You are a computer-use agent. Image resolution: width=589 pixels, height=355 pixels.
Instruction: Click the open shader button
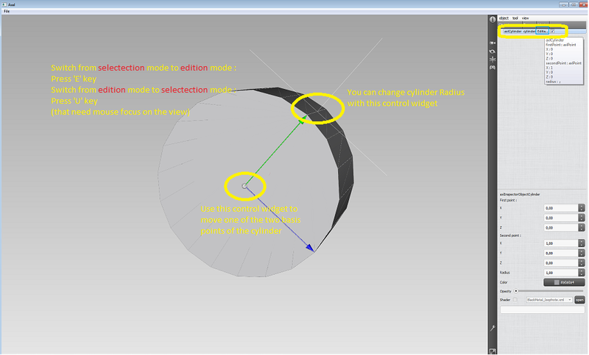(579, 300)
